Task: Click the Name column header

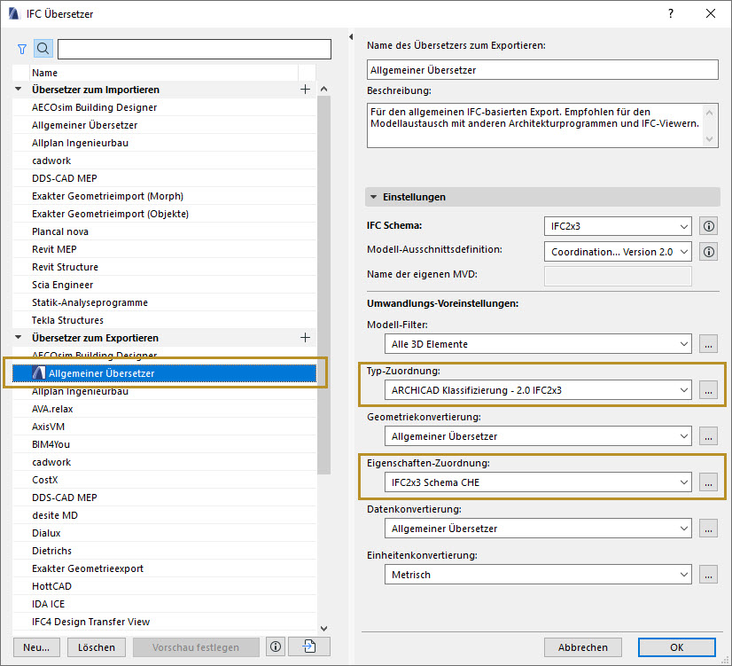Action: (163, 73)
